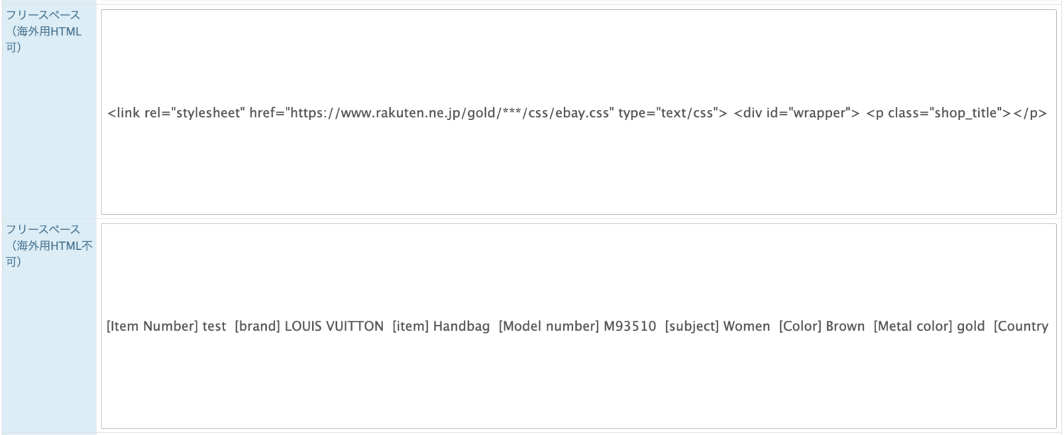
Task: Click the Brown color value text
Action: (x=846, y=326)
